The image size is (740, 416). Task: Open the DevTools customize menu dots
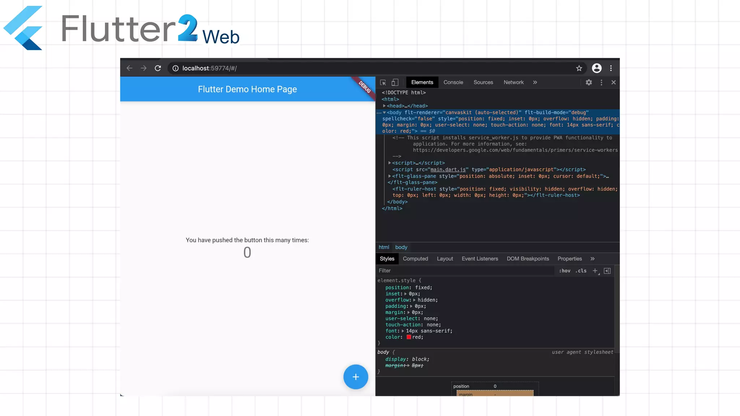pos(601,82)
